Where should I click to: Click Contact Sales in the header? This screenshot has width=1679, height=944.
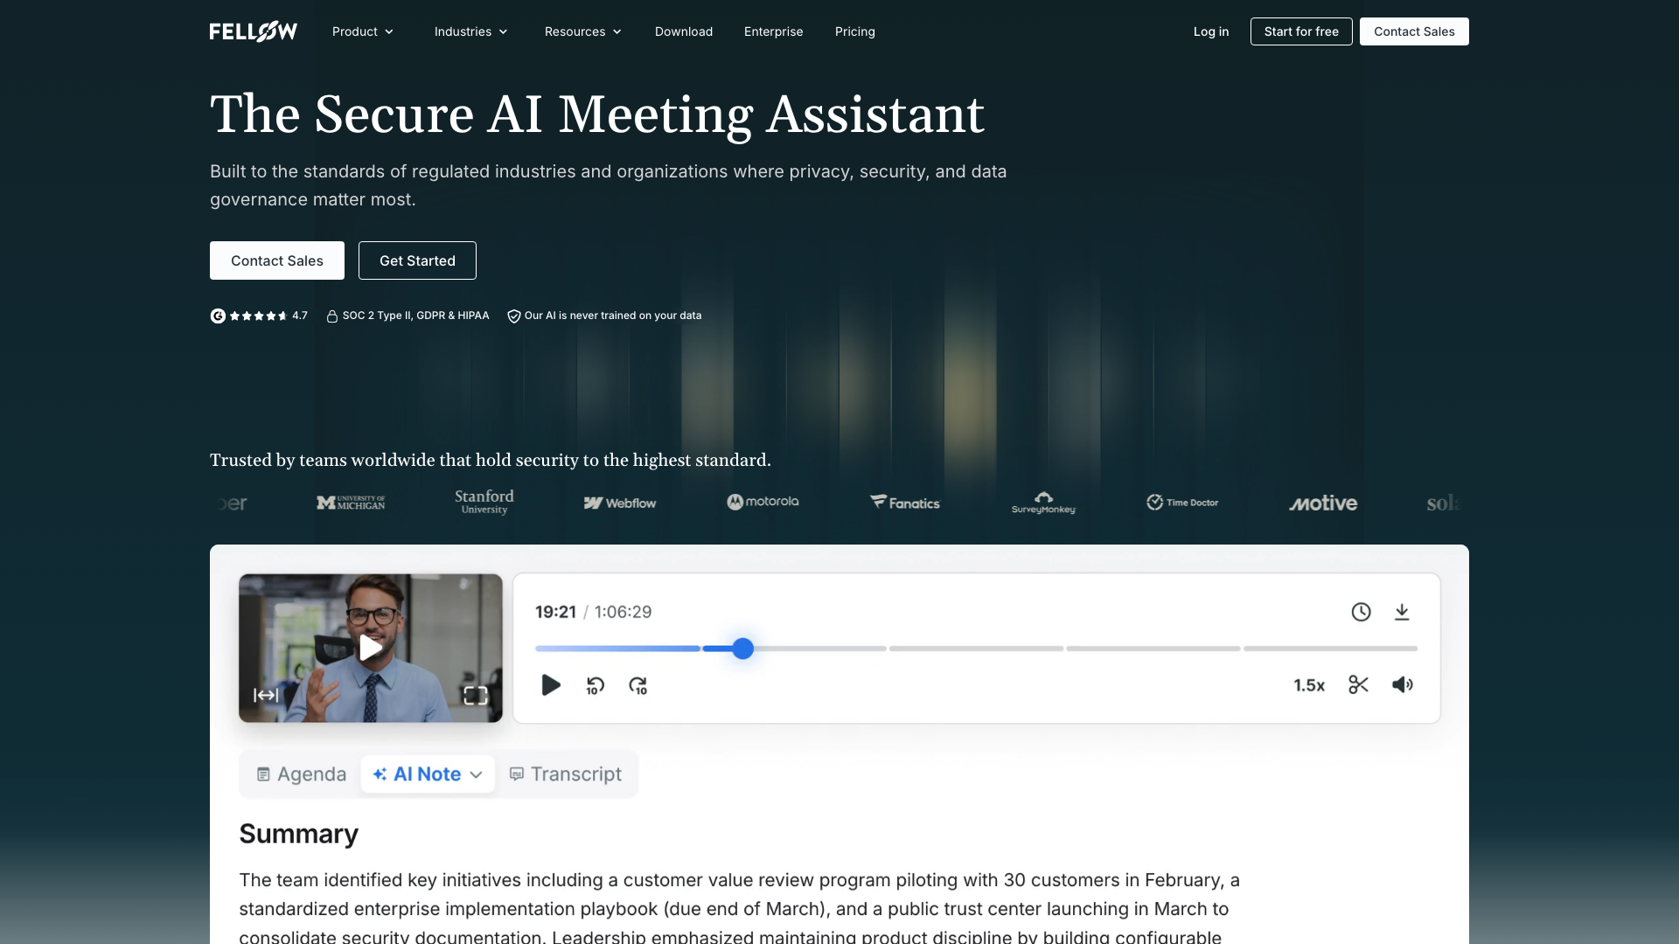pos(1414,31)
